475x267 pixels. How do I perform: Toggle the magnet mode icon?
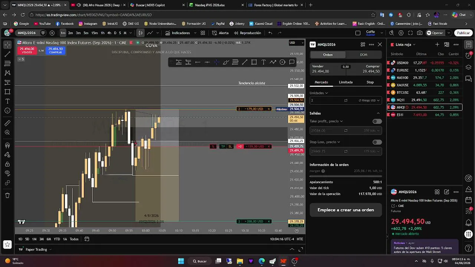pyautogui.click(x=7, y=145)
